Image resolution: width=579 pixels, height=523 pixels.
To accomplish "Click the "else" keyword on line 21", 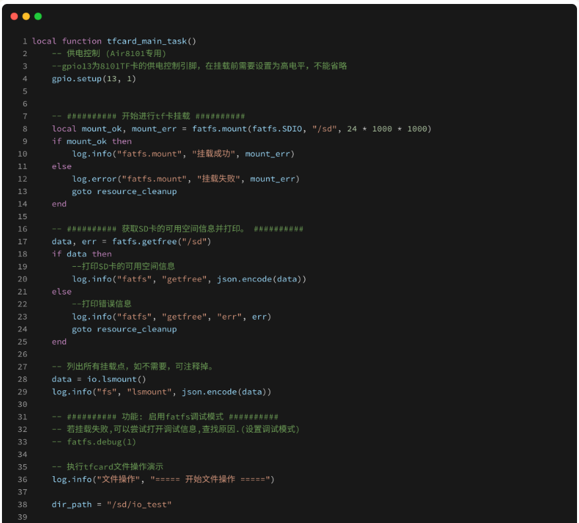I will pyautogui.click(x=61, y=292).
